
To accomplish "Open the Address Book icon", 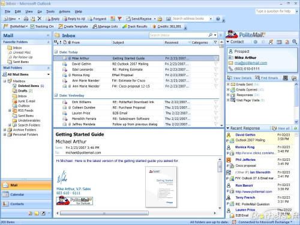I will tap(169, 19).
